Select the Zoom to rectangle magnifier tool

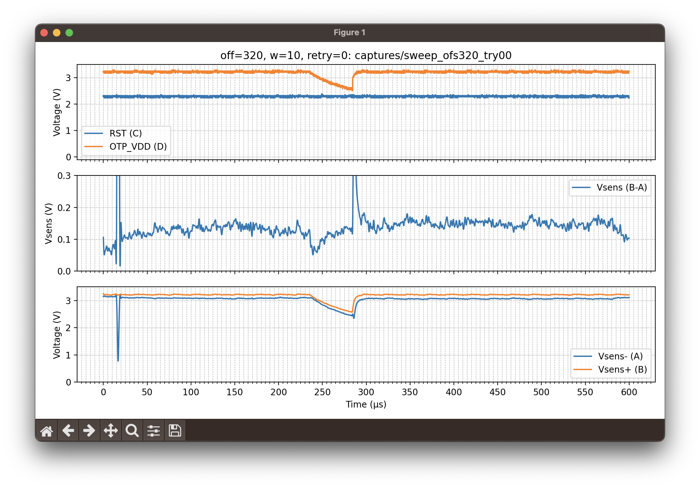click(132, 430)
